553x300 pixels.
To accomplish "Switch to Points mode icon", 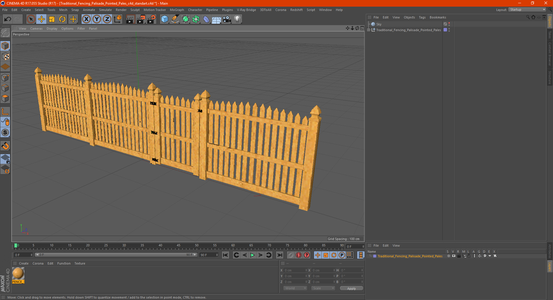I will coord(5,78).
